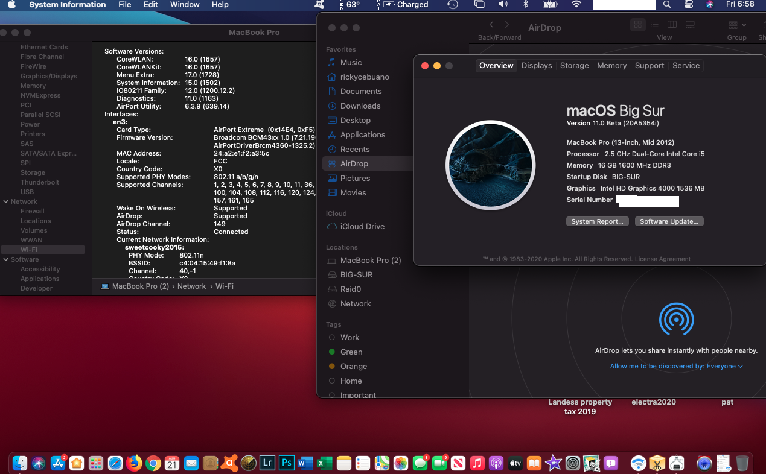Image resolution: width=766 pixels, height=474 pixels.
Task: Open the Group dropdown in Finder toolbar
Action: tap(737, 25)
